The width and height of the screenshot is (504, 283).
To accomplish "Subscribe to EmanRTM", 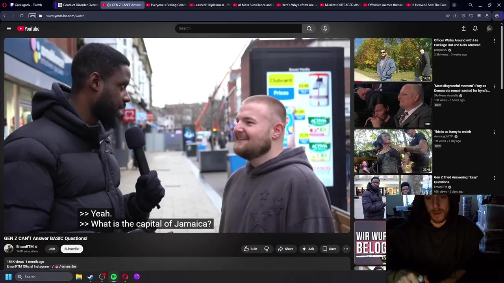I will point(72,249).
